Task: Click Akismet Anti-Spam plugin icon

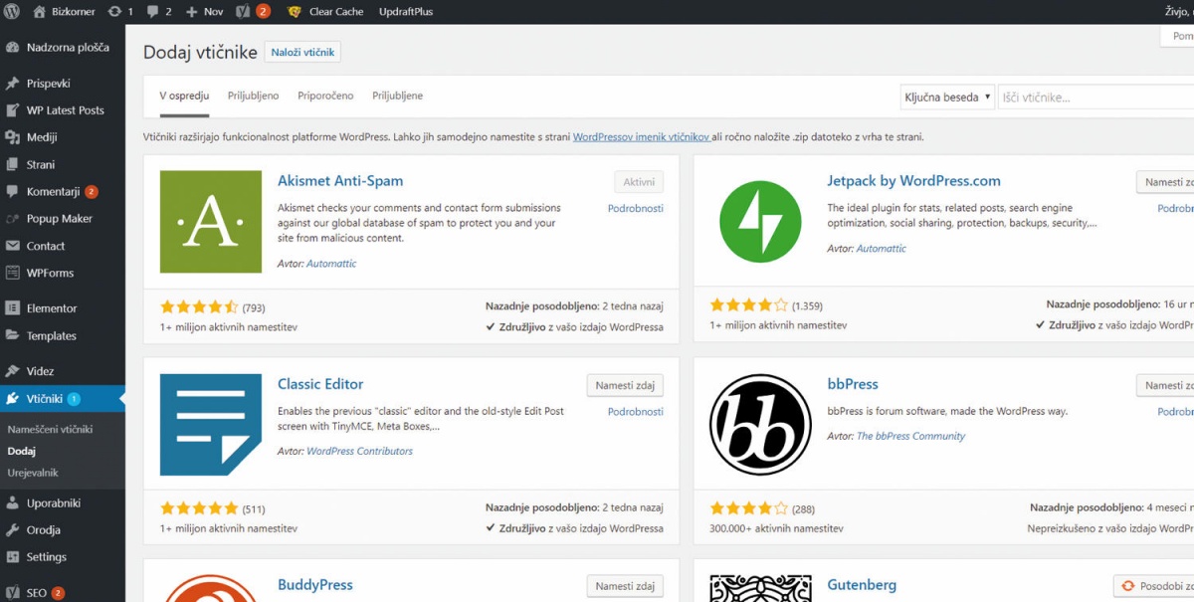Action: pyautogui.click(x=211, y=222)
